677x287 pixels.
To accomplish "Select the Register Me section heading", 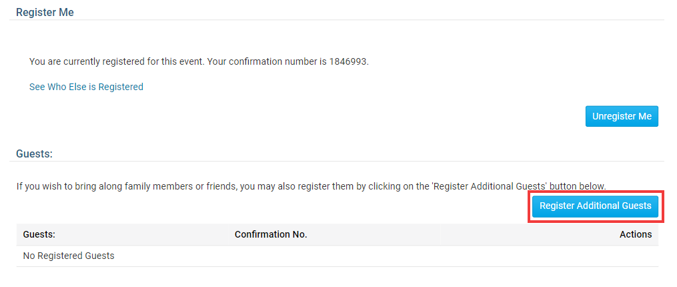I will point(45,12).
